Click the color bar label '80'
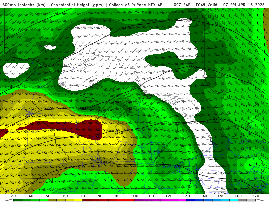 click(100, 196)
